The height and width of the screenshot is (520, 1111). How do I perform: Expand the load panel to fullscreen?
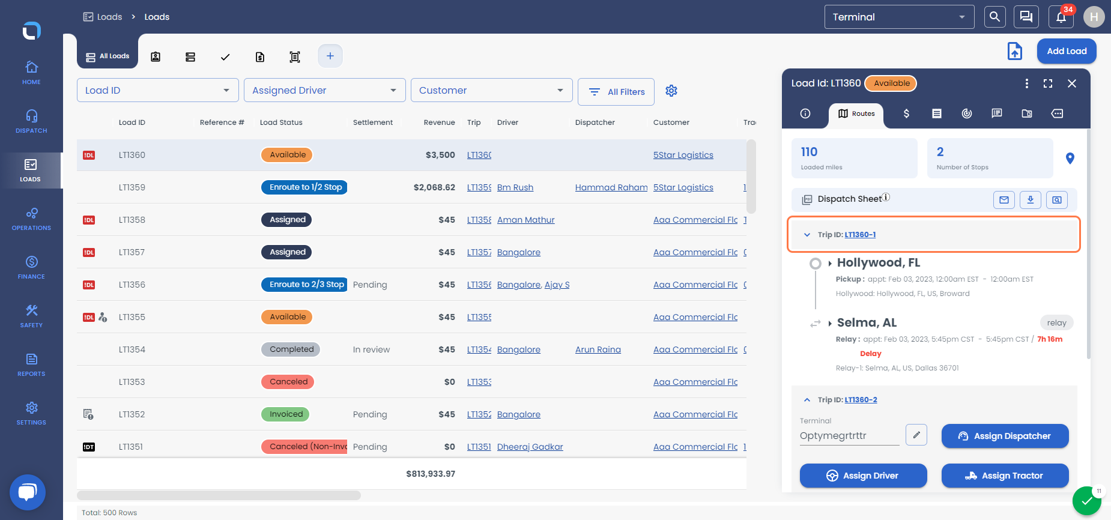[x=1048, y=83]
